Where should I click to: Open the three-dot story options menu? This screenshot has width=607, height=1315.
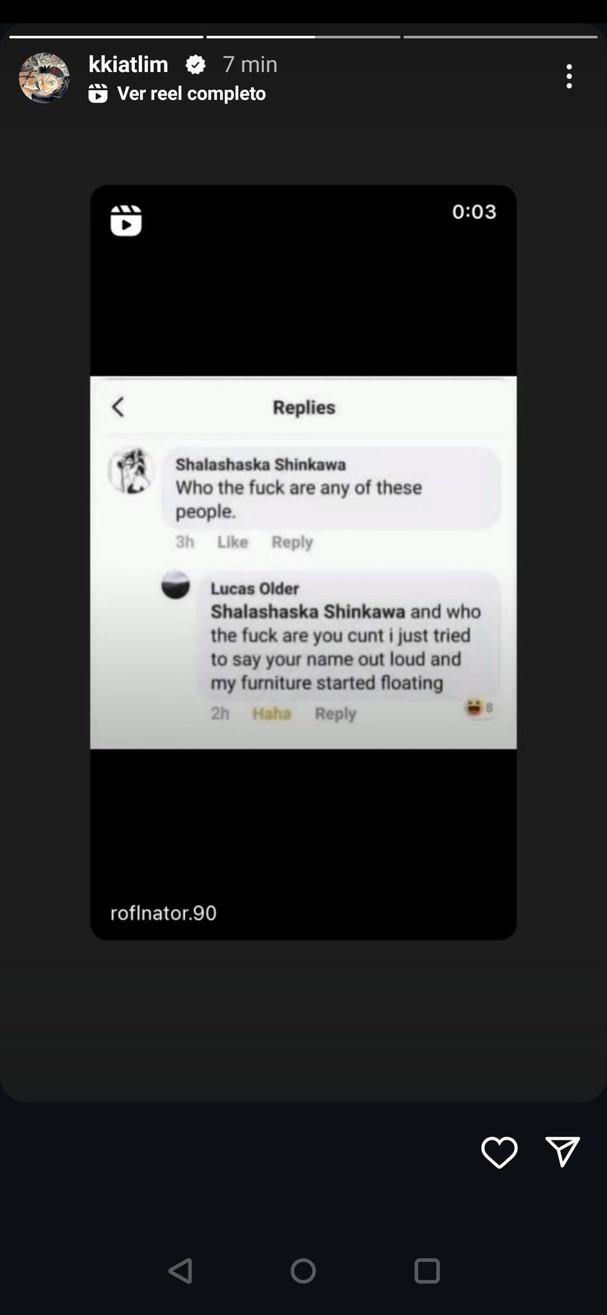click(569, 76)
